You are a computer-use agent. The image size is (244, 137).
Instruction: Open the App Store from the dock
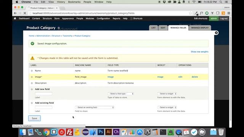click(140, 132)
